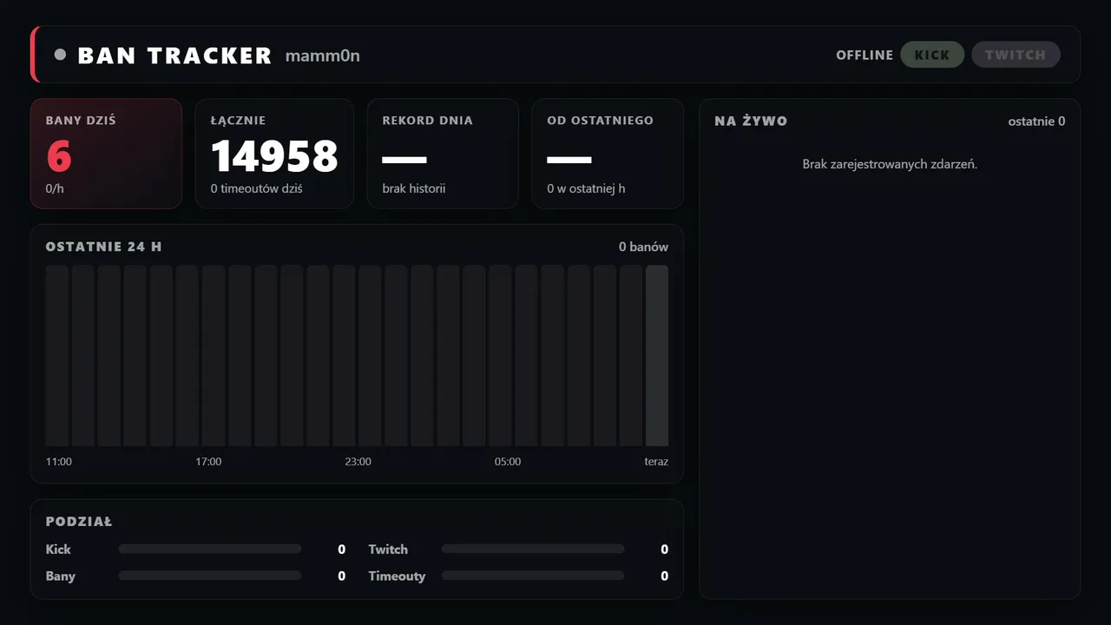Click the 11:00 axis label
The image size is (1111, 625).
[59, 462]
